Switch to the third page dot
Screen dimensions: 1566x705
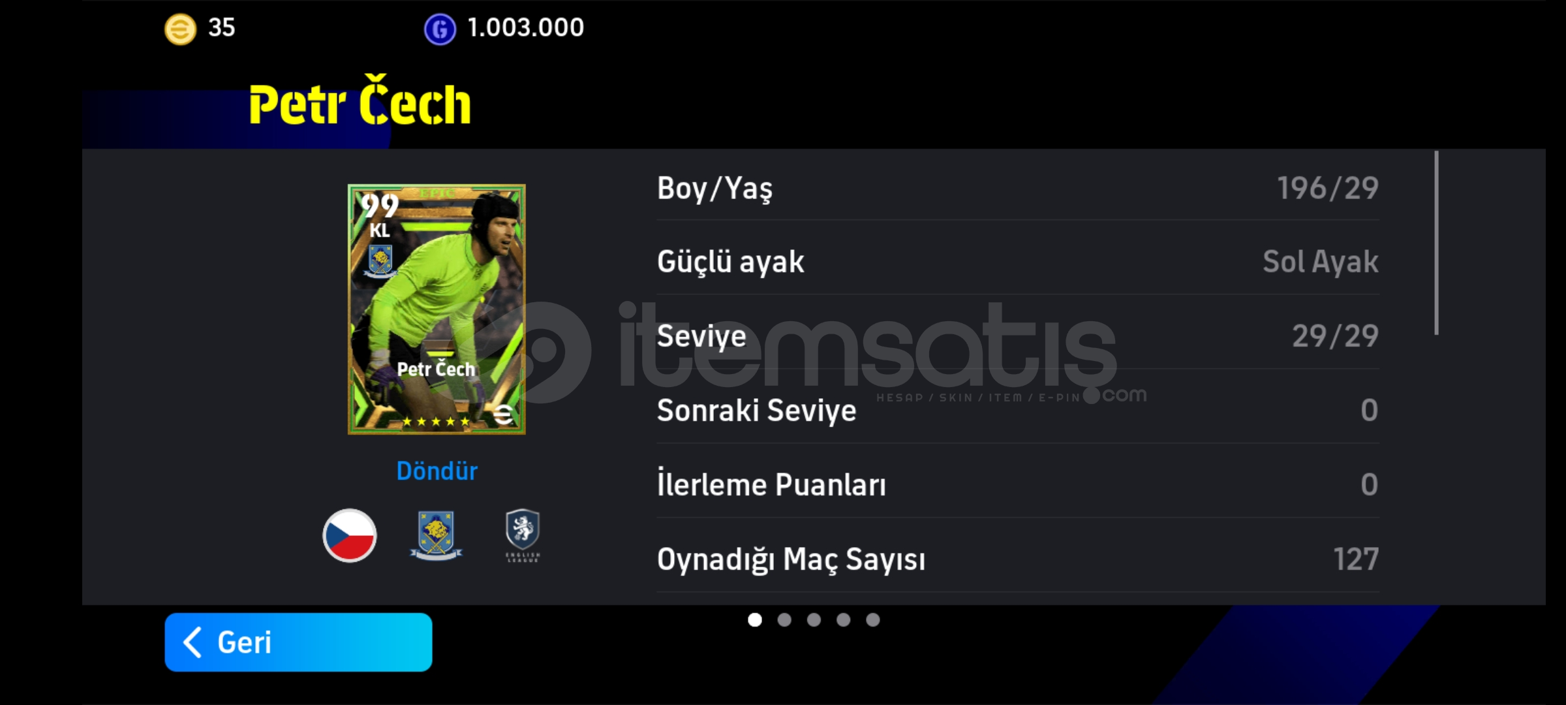click(814, 619)
